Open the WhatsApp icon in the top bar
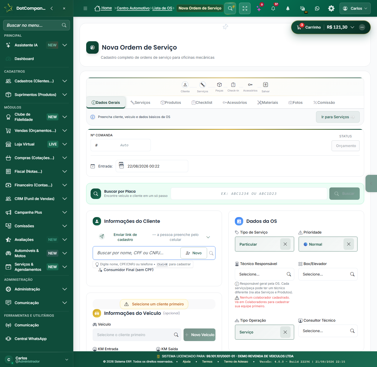 pyautogui.click(x=317, y=8)
